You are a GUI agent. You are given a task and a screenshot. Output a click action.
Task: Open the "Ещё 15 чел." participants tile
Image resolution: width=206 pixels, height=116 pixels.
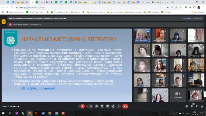(178, 95)
